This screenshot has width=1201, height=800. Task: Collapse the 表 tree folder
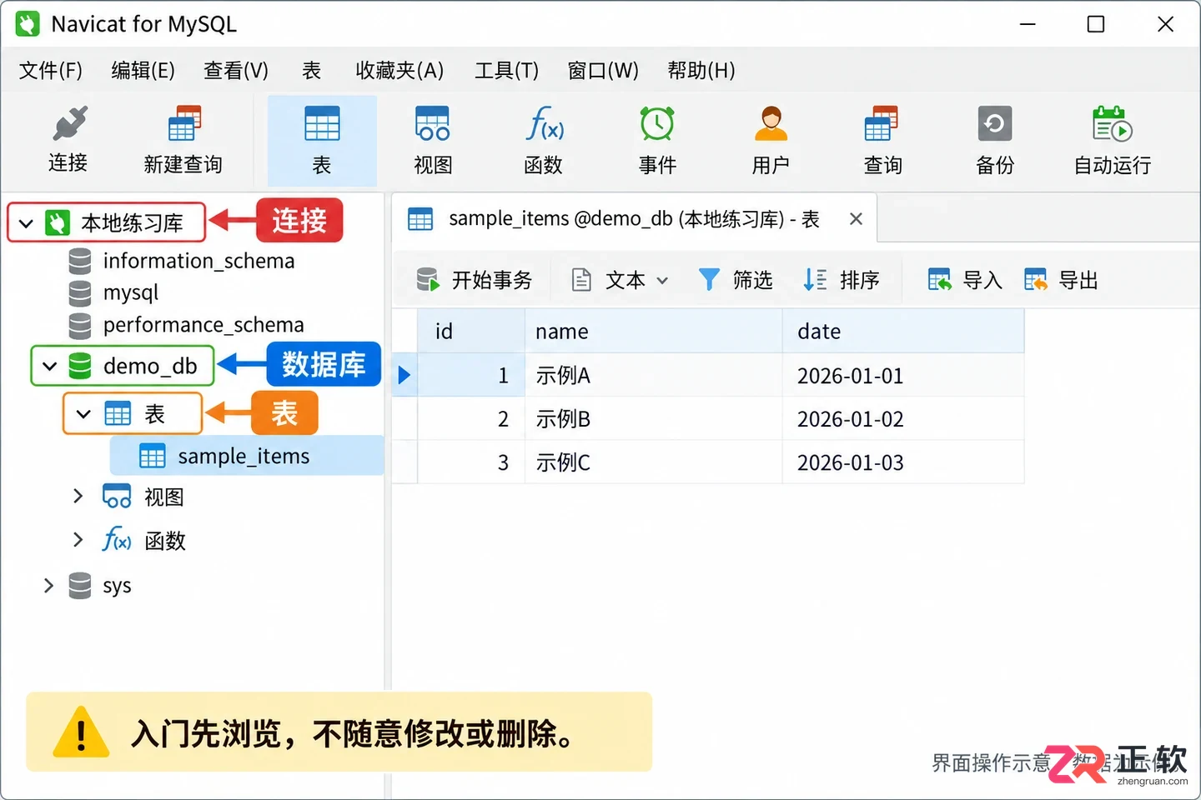(83, 413)
